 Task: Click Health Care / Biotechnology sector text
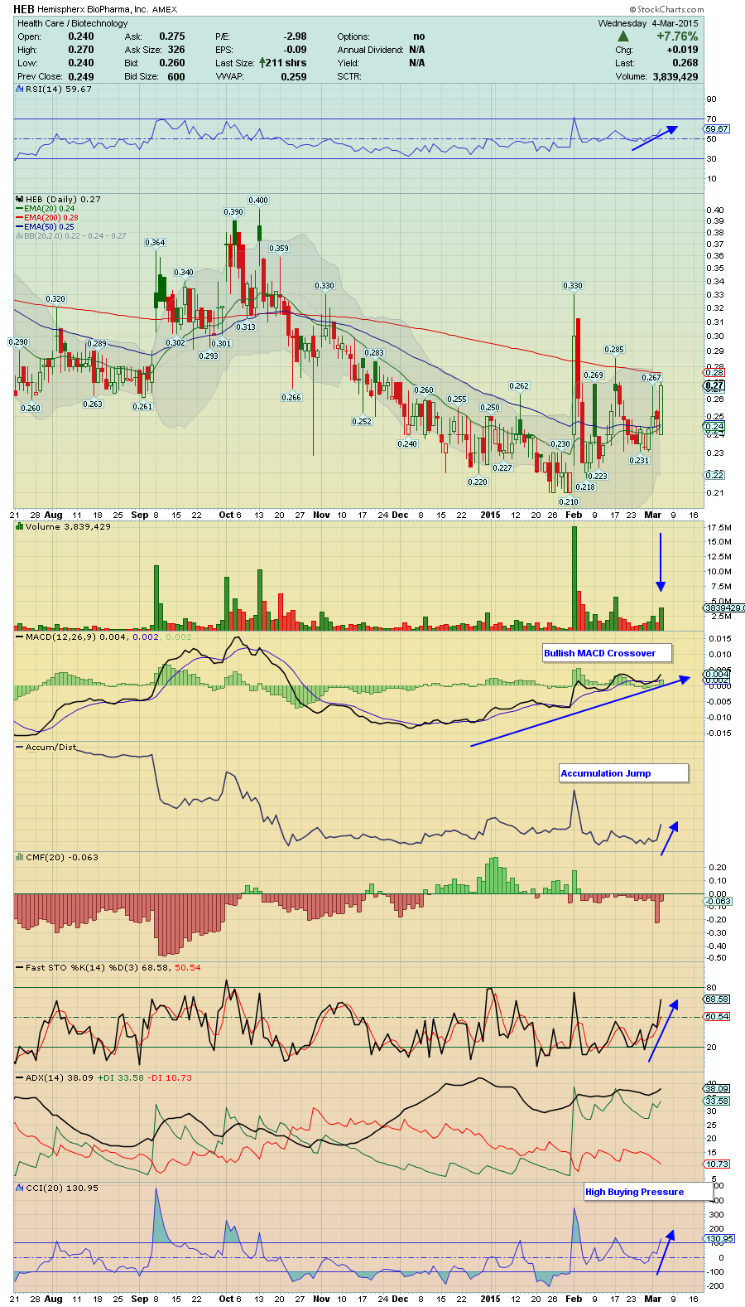73,23
